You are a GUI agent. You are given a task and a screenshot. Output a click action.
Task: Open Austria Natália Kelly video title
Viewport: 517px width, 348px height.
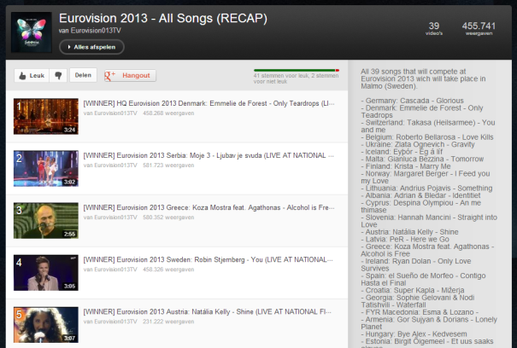point(207,311)
